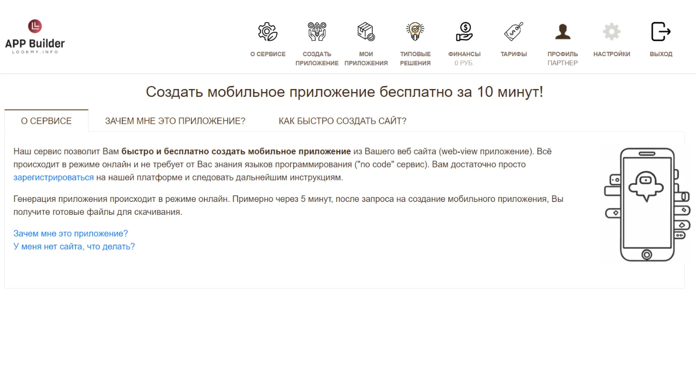Select the Типовые решения lightbulb icon
This screenshot has height=367, width=696.
click(x=415, y=31)
